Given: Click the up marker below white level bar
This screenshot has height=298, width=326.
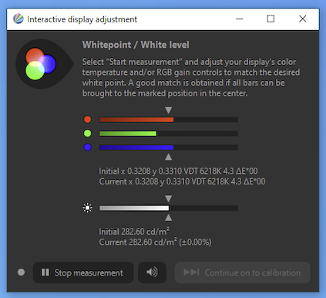Looking at the screenshot, I should [x=169, y=218].
